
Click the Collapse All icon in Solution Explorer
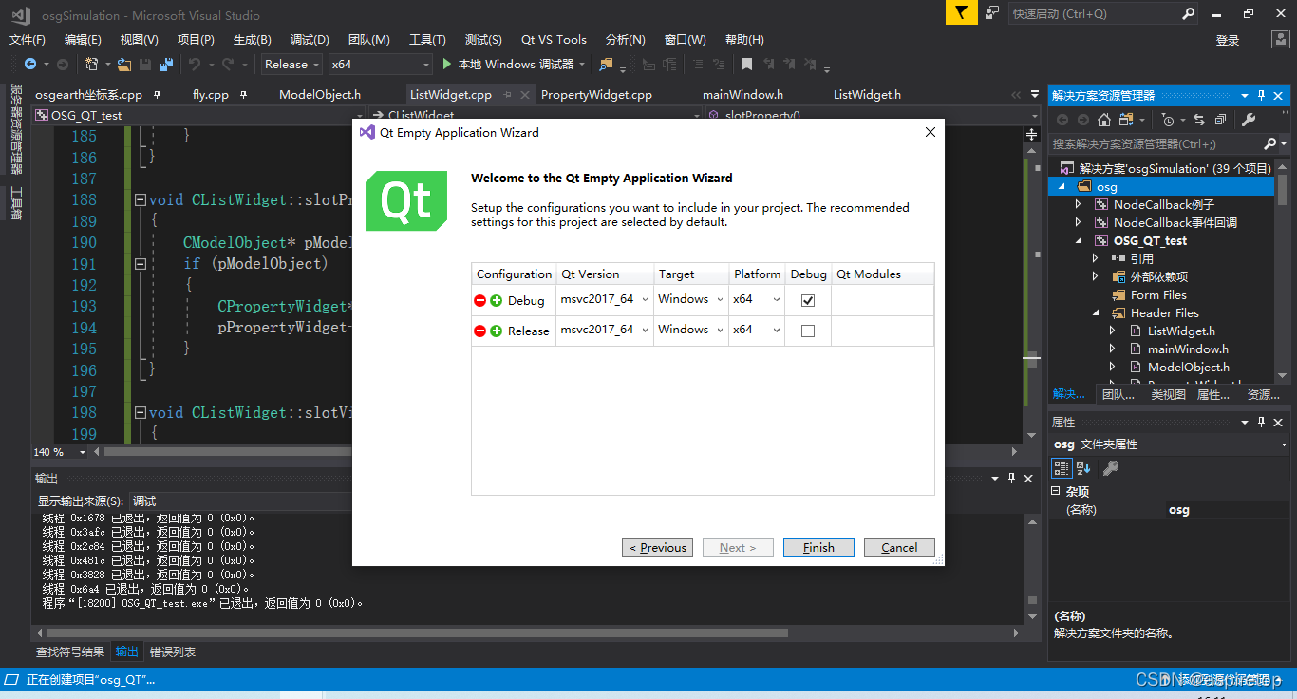click(x=1220, y=120)
